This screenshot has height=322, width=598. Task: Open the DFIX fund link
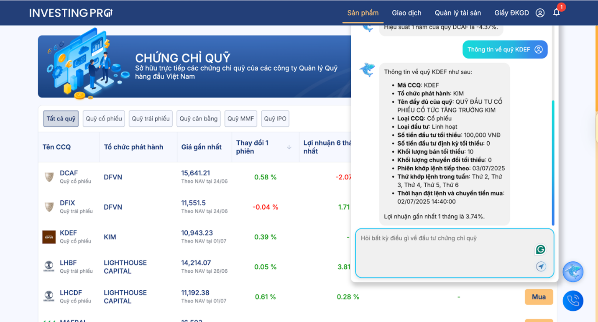point(67,203)
